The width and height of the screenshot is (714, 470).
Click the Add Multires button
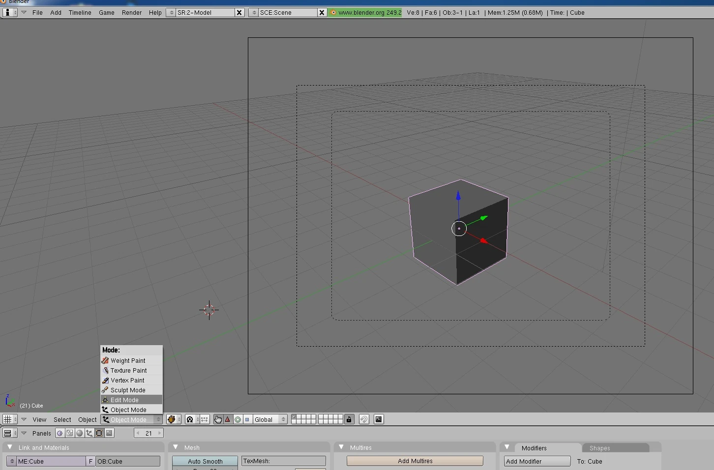[x=415, y=461]
